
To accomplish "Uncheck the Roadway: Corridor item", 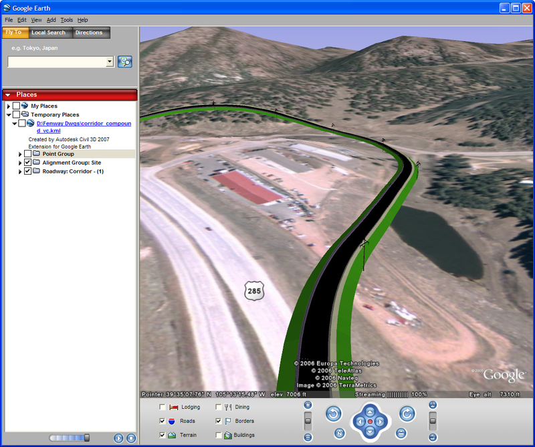I will click(27, 171).
